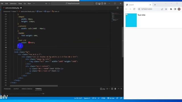This screenshot has width=182, height=102.
Task: Create a new terminal with plus icon
Action: 107,89
